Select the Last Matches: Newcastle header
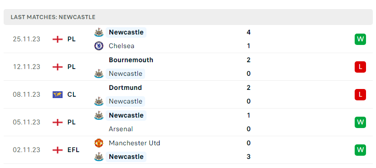The image size is (376, 168). point(53,17)
